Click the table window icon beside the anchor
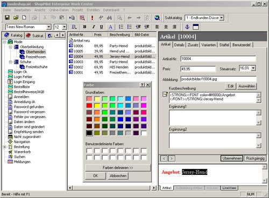Viewport: 269px width, 198px height. pos(196,27)
